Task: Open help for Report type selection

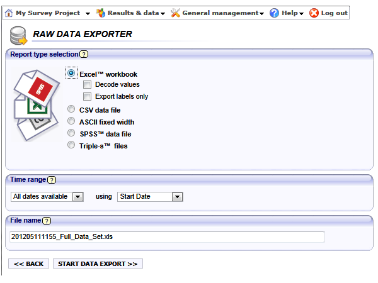Action: pyautogui.click(x=84, y=55)
